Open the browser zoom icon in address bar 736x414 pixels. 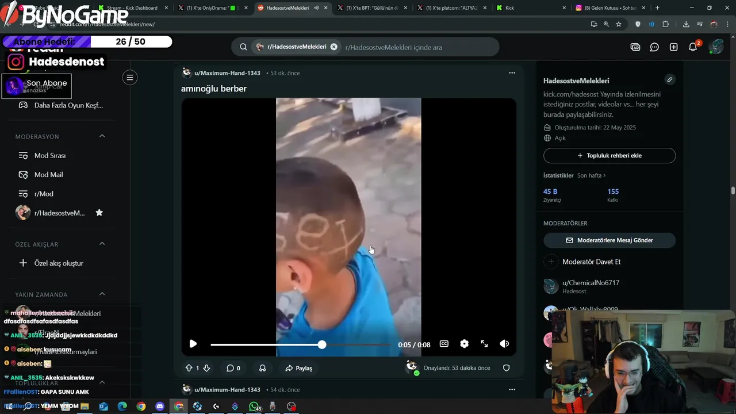coord(606,24)
